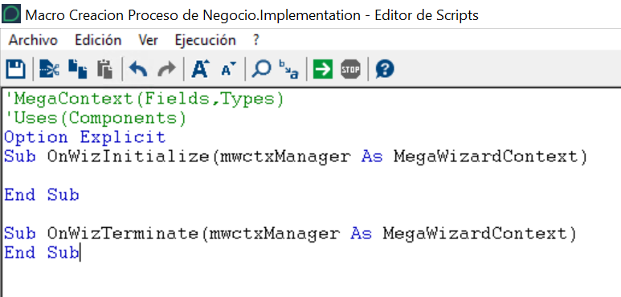The height and width of the screenshot is (297, 621).
Task: Open the Ejecución menu
Action: tap(205, 40)
